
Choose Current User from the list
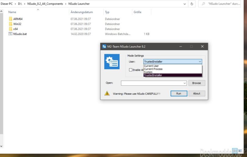point(151,66)
